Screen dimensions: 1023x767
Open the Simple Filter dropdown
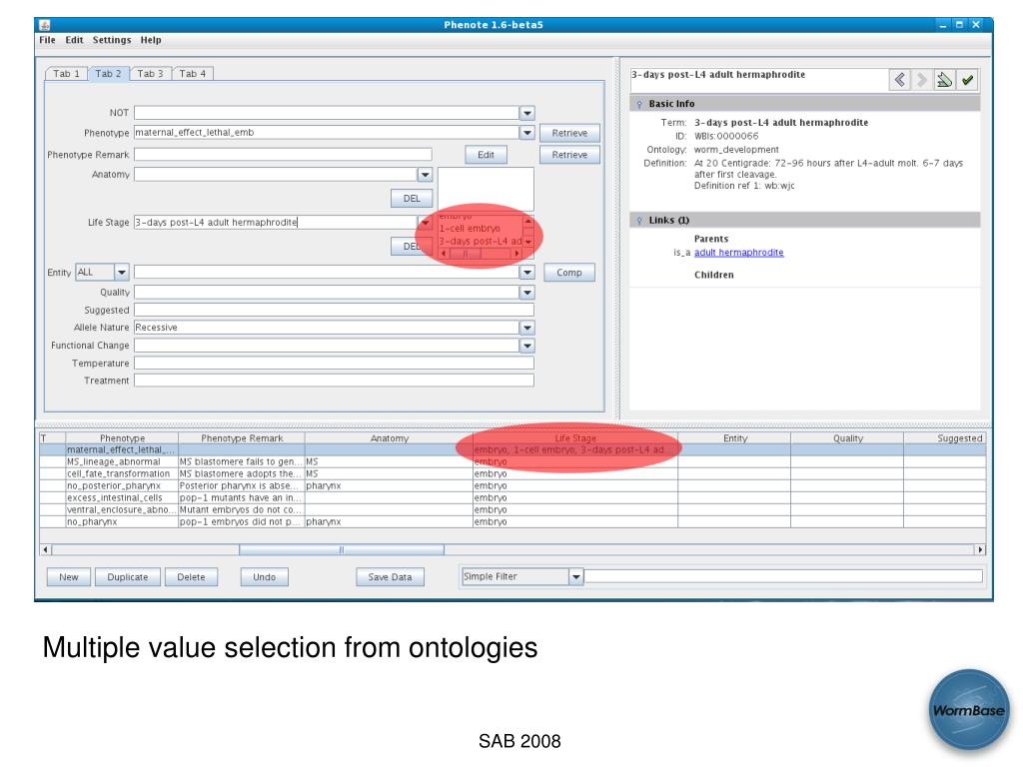575,576
